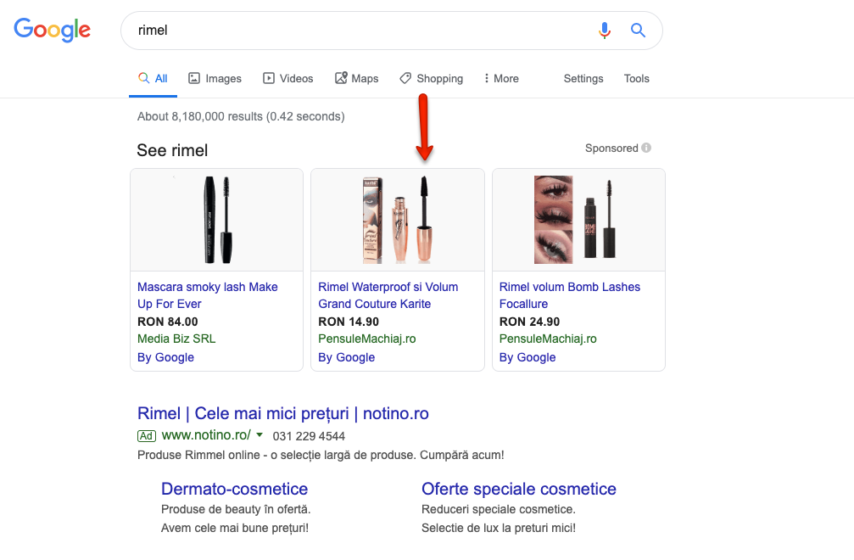Click into the search box containing rimel
This screenshot has width=854, height=560.
(x=356, y=31)
